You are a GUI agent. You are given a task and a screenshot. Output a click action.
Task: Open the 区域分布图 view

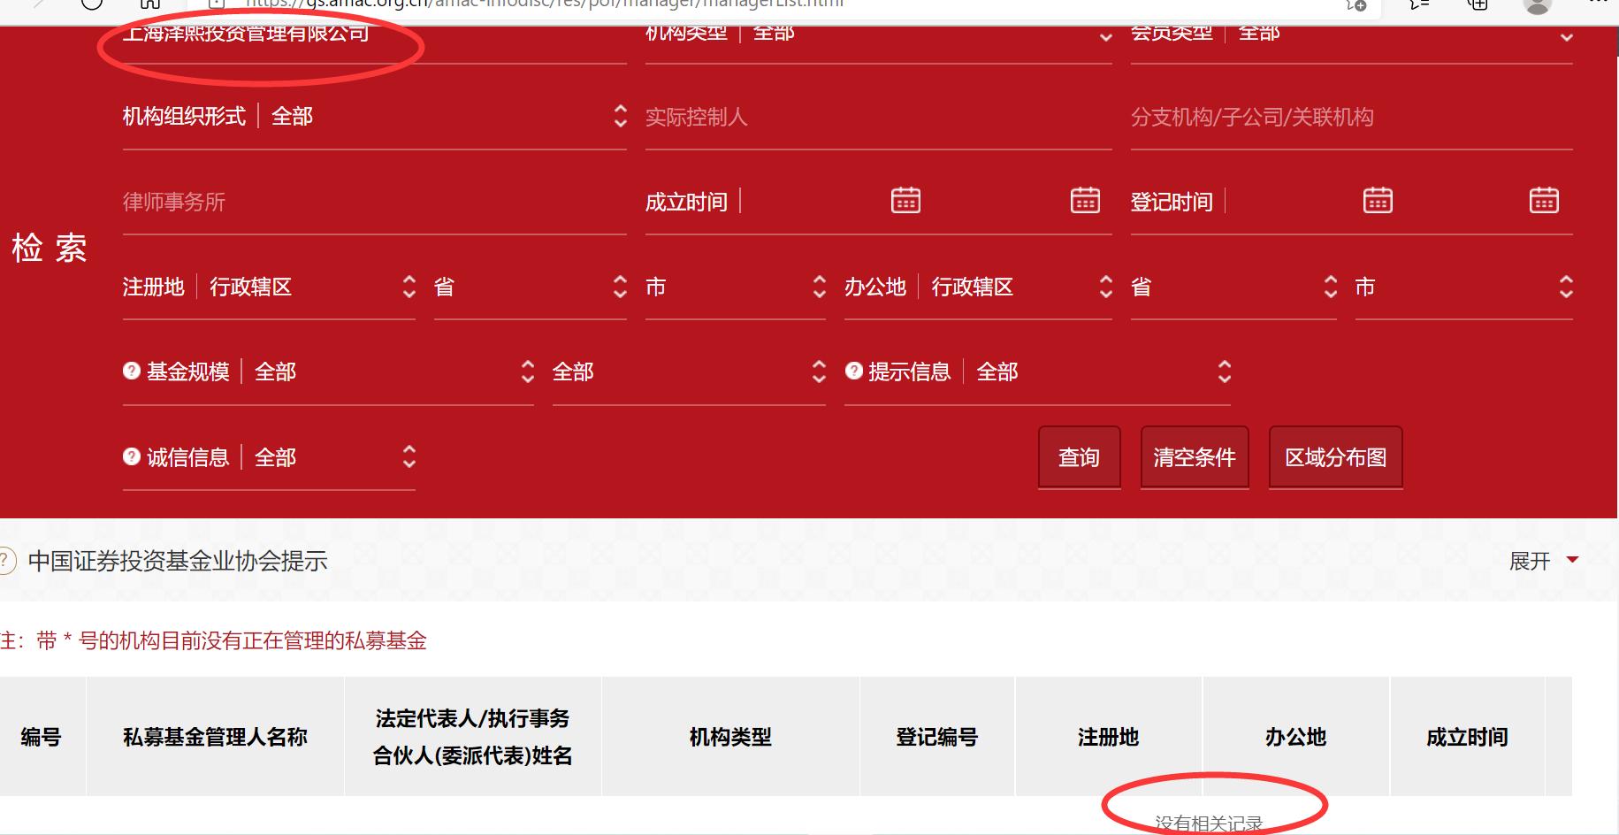1335,457
